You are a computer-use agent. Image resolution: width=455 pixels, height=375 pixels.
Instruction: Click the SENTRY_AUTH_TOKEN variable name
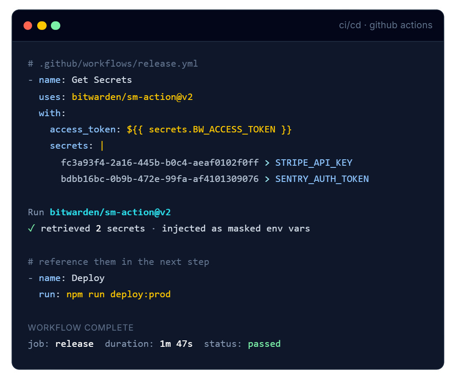tap(322, 179)
